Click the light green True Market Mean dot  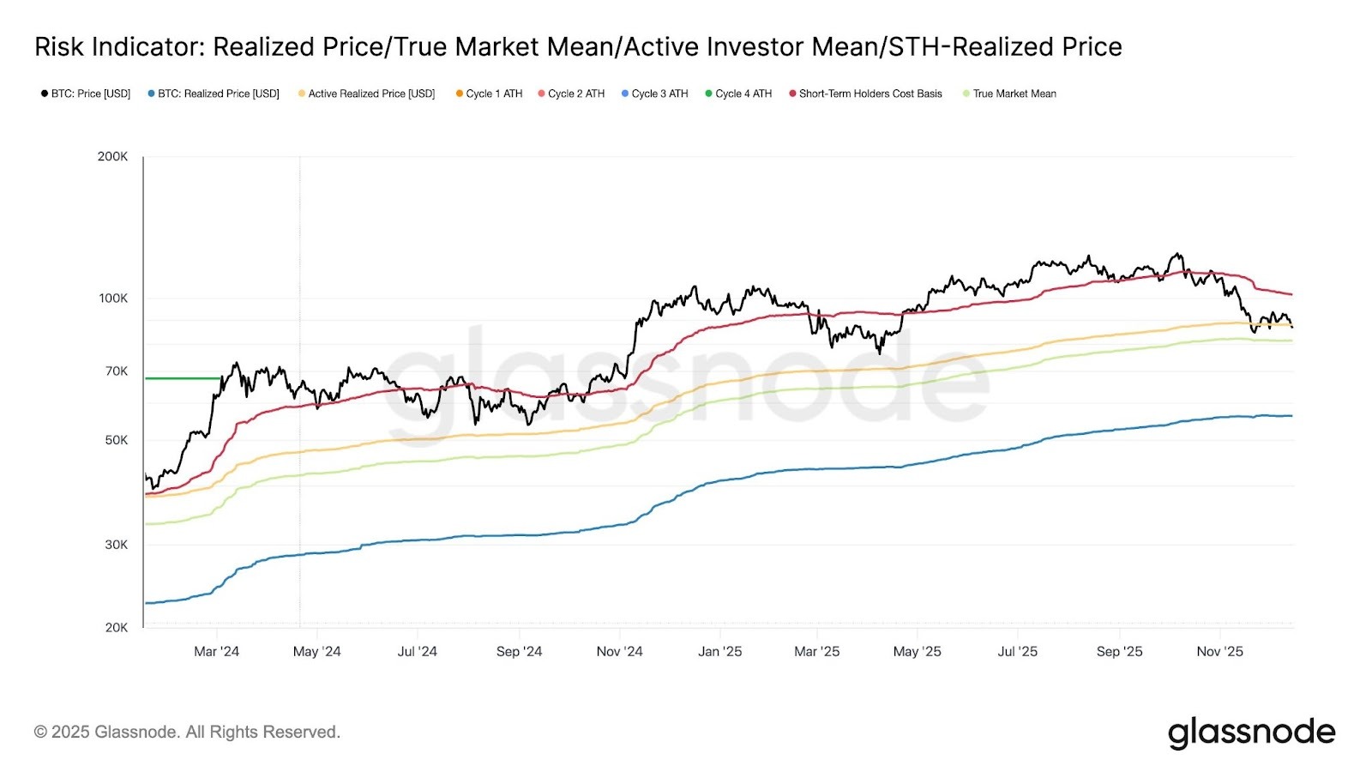click(966, 93)
